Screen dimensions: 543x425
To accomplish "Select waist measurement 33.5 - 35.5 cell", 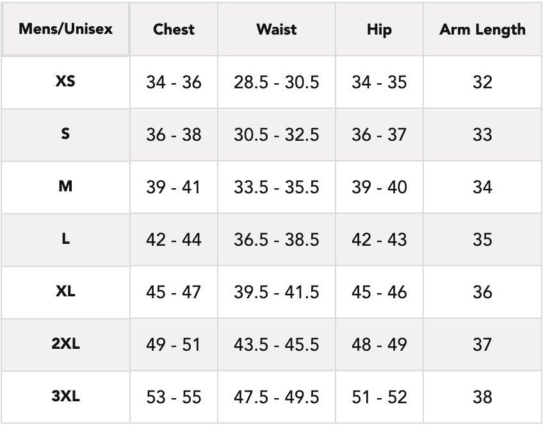I will click(276, 188).
